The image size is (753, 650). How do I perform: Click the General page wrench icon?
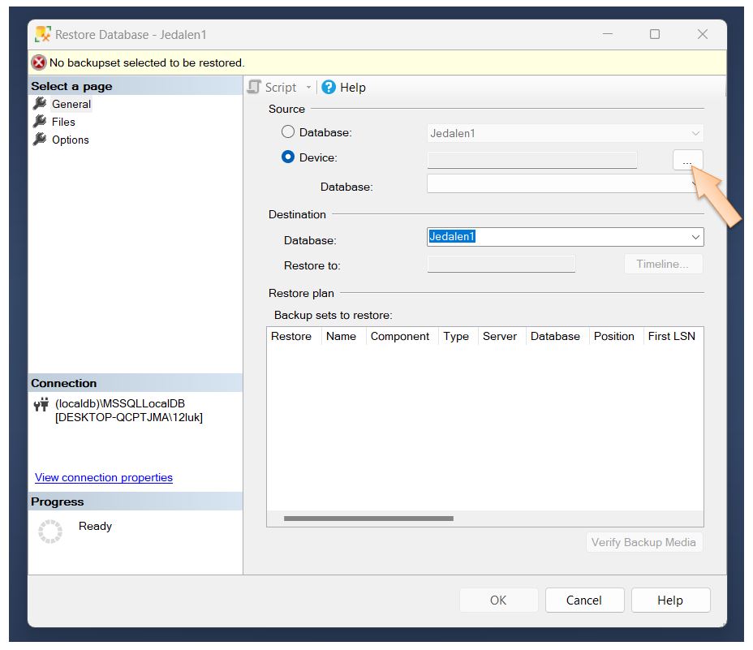click(40, 104)
